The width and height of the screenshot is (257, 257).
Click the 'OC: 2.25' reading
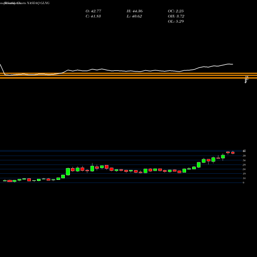[x=176, y=11]
